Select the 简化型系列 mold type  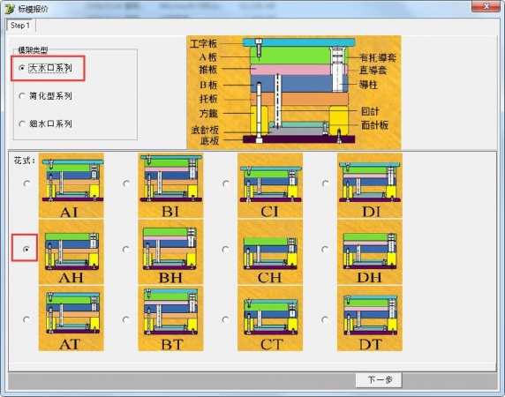22,96
